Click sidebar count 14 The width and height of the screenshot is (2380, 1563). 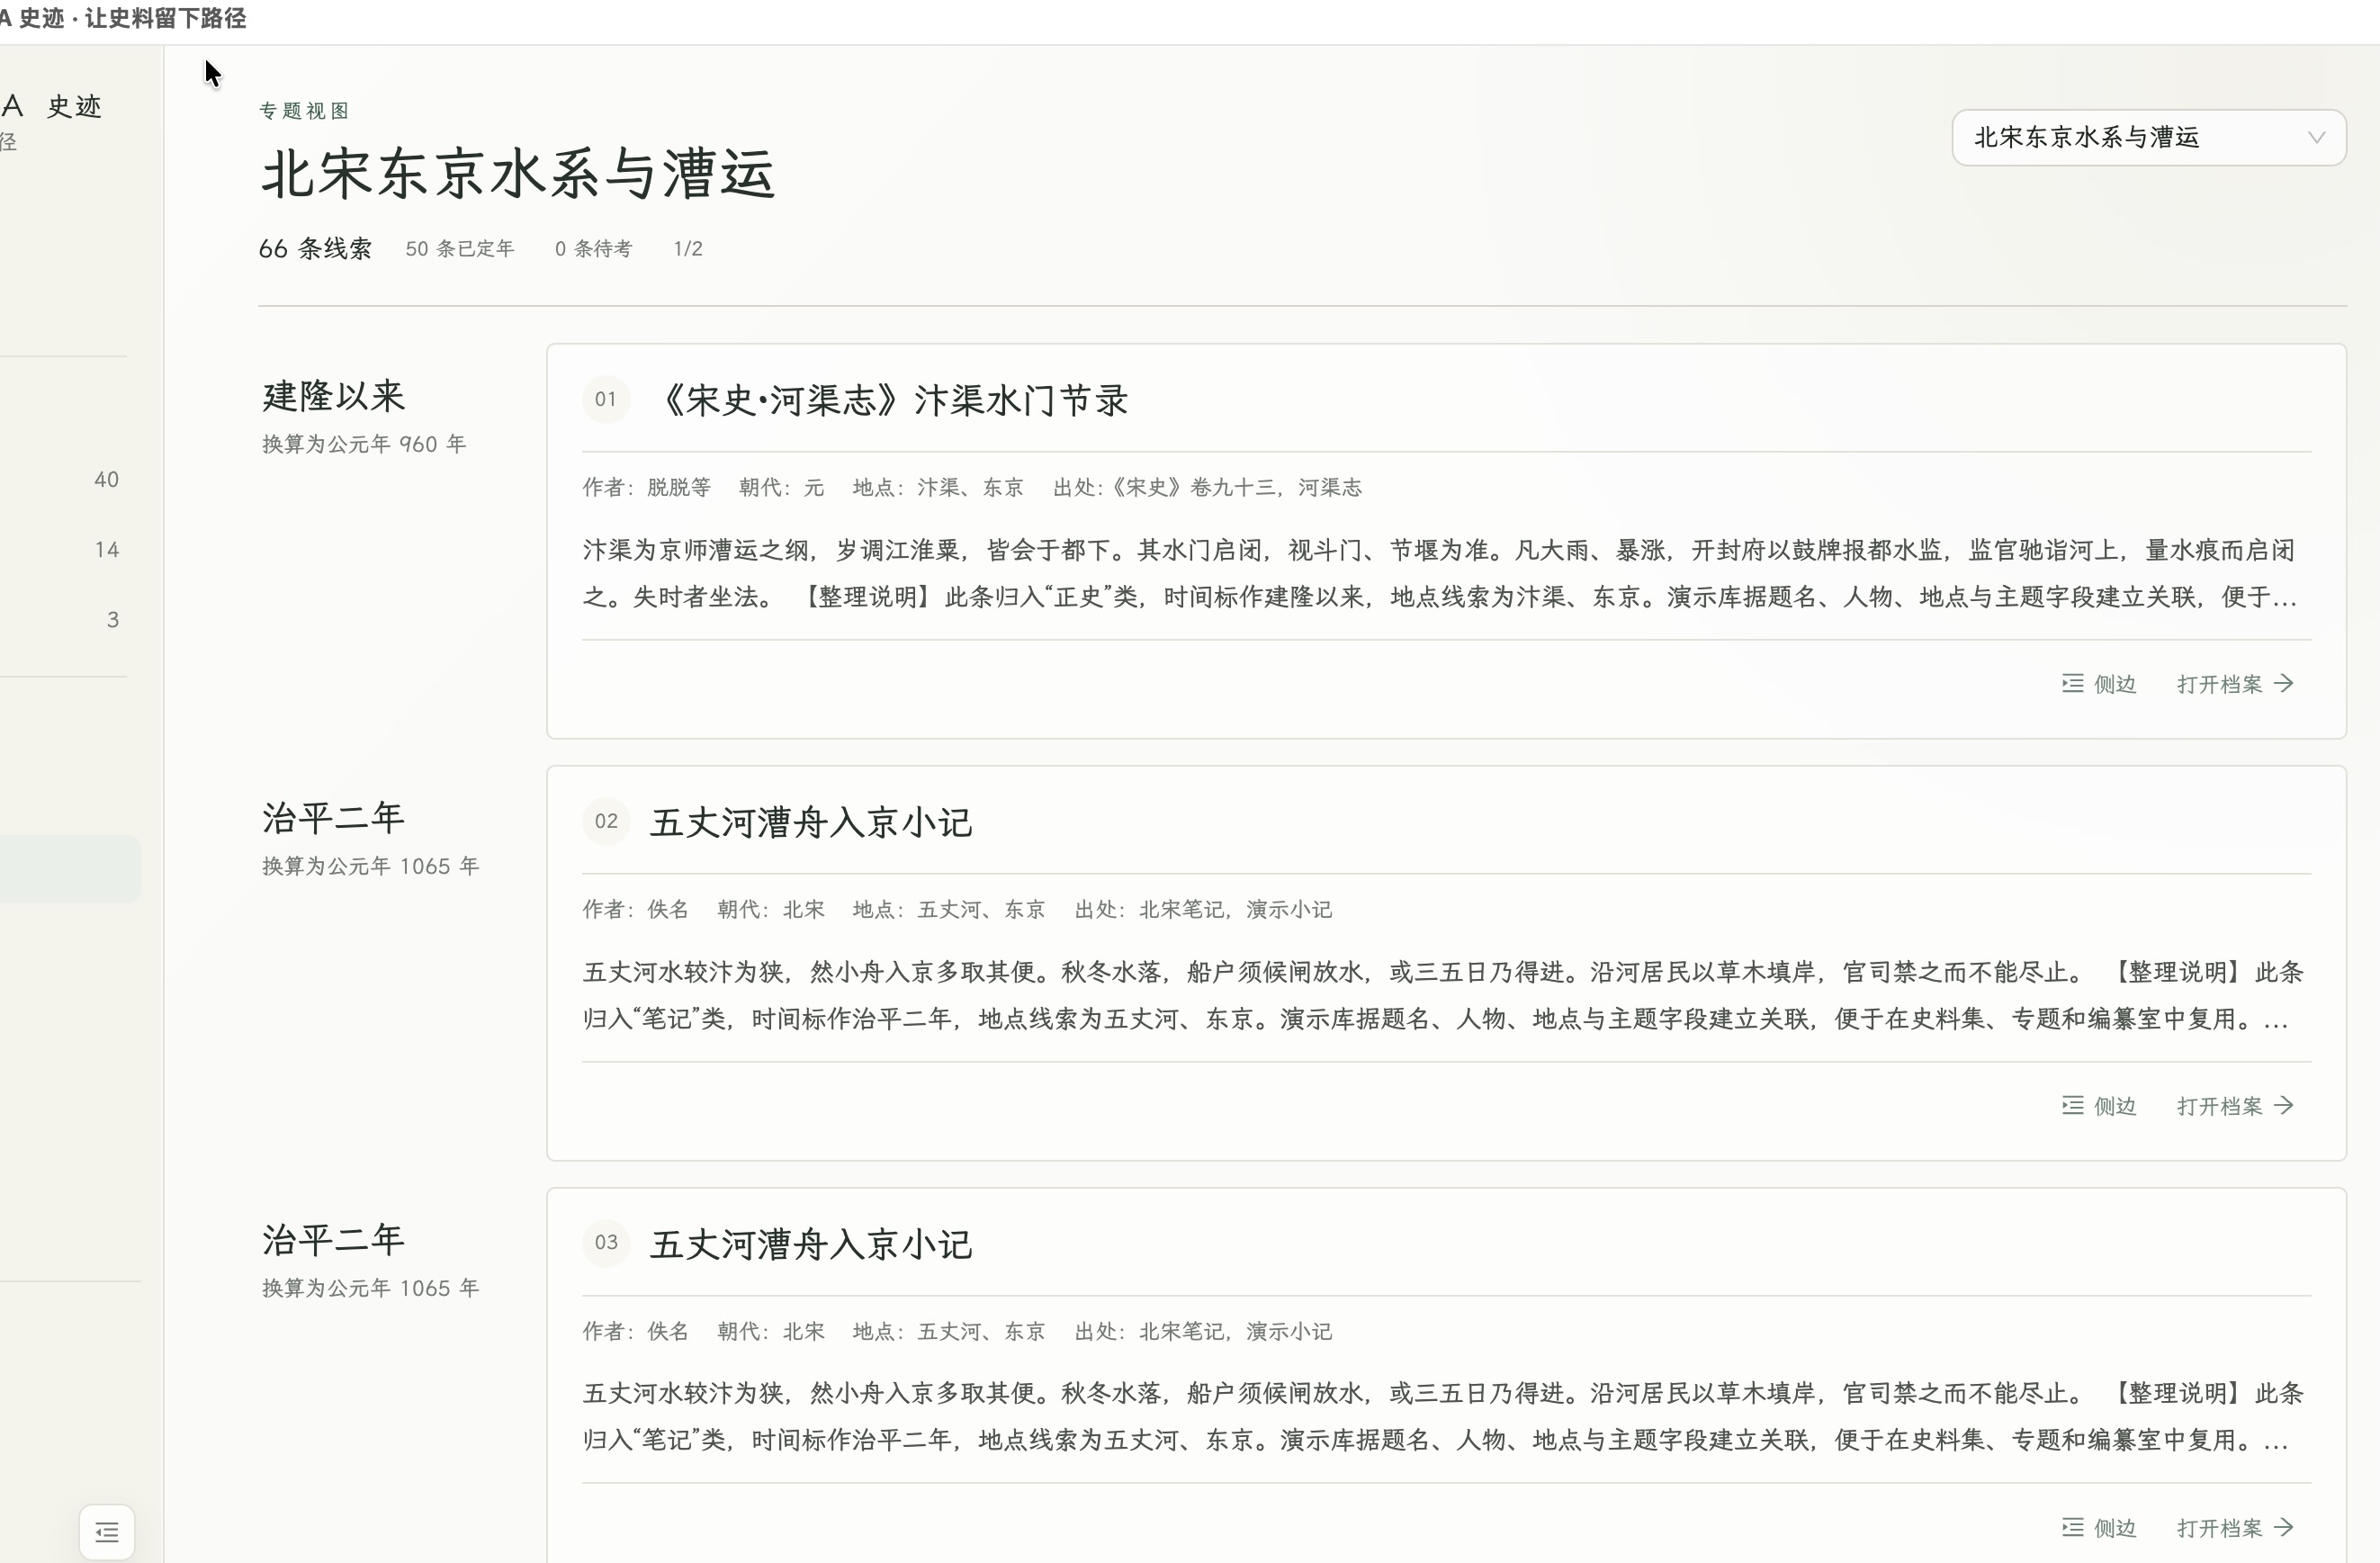(107, 550)
